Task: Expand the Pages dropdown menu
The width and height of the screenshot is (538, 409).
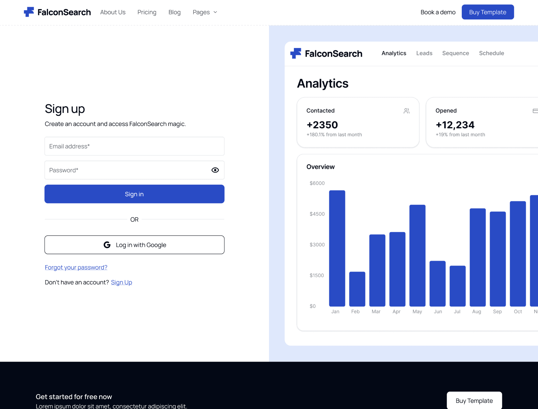Action: click(x=205, y=12)
